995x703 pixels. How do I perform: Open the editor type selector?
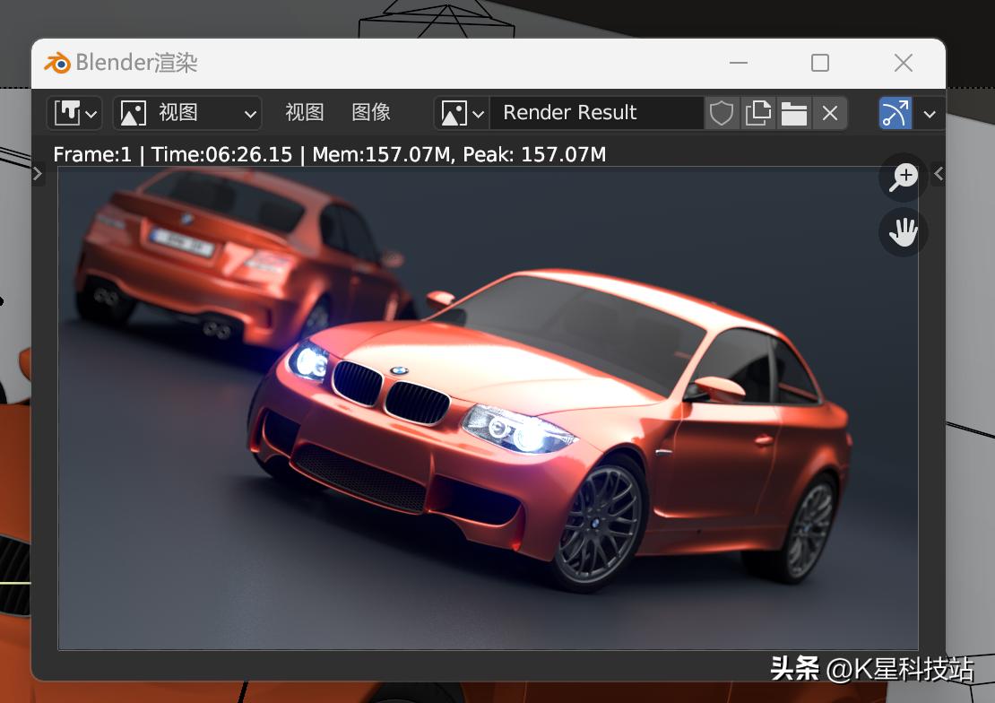(x=75, y=114)
